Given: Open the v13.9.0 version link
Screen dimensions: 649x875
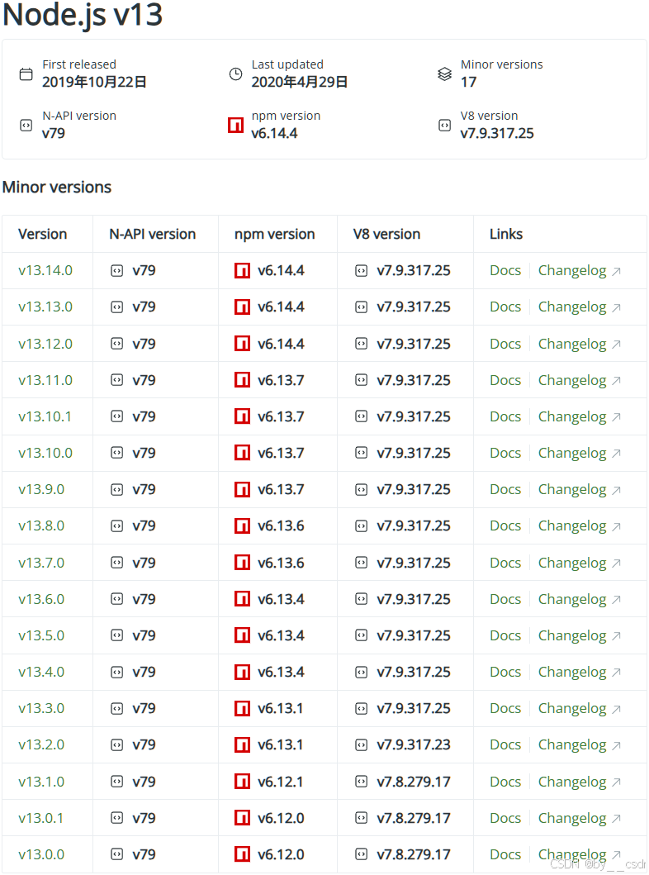Looking at the screenshot, I should coord(41,489).
